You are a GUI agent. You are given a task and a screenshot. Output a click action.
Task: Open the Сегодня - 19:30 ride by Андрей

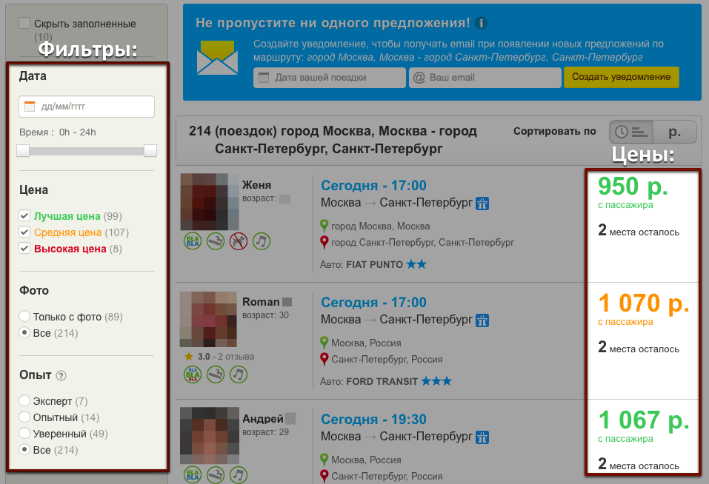point(373,419)
